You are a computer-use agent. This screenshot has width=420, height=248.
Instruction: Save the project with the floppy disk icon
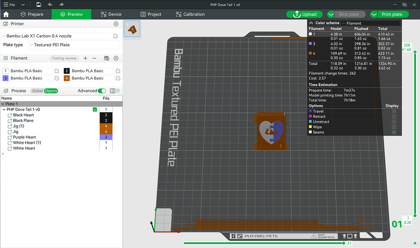point(39,4)
